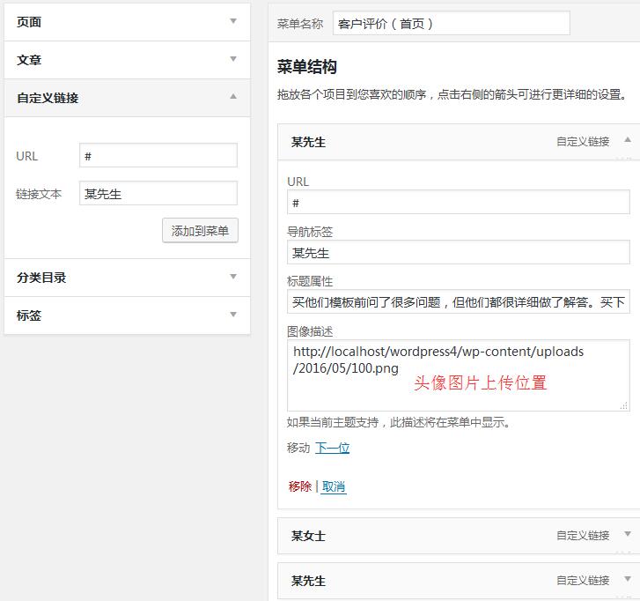Viewport: 640px width, 601px height.
Task: Click the 取消 link
Action: 334,486
